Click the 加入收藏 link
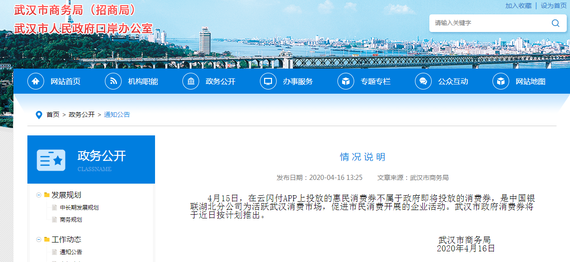This screenshot has width=570, height=262. pos(518,6)
